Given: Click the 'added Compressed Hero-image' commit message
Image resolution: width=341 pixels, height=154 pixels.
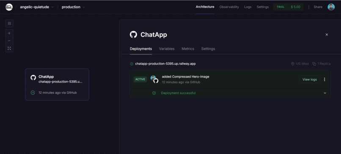Looking at the screenshot, I should click(x=185, y=77).
